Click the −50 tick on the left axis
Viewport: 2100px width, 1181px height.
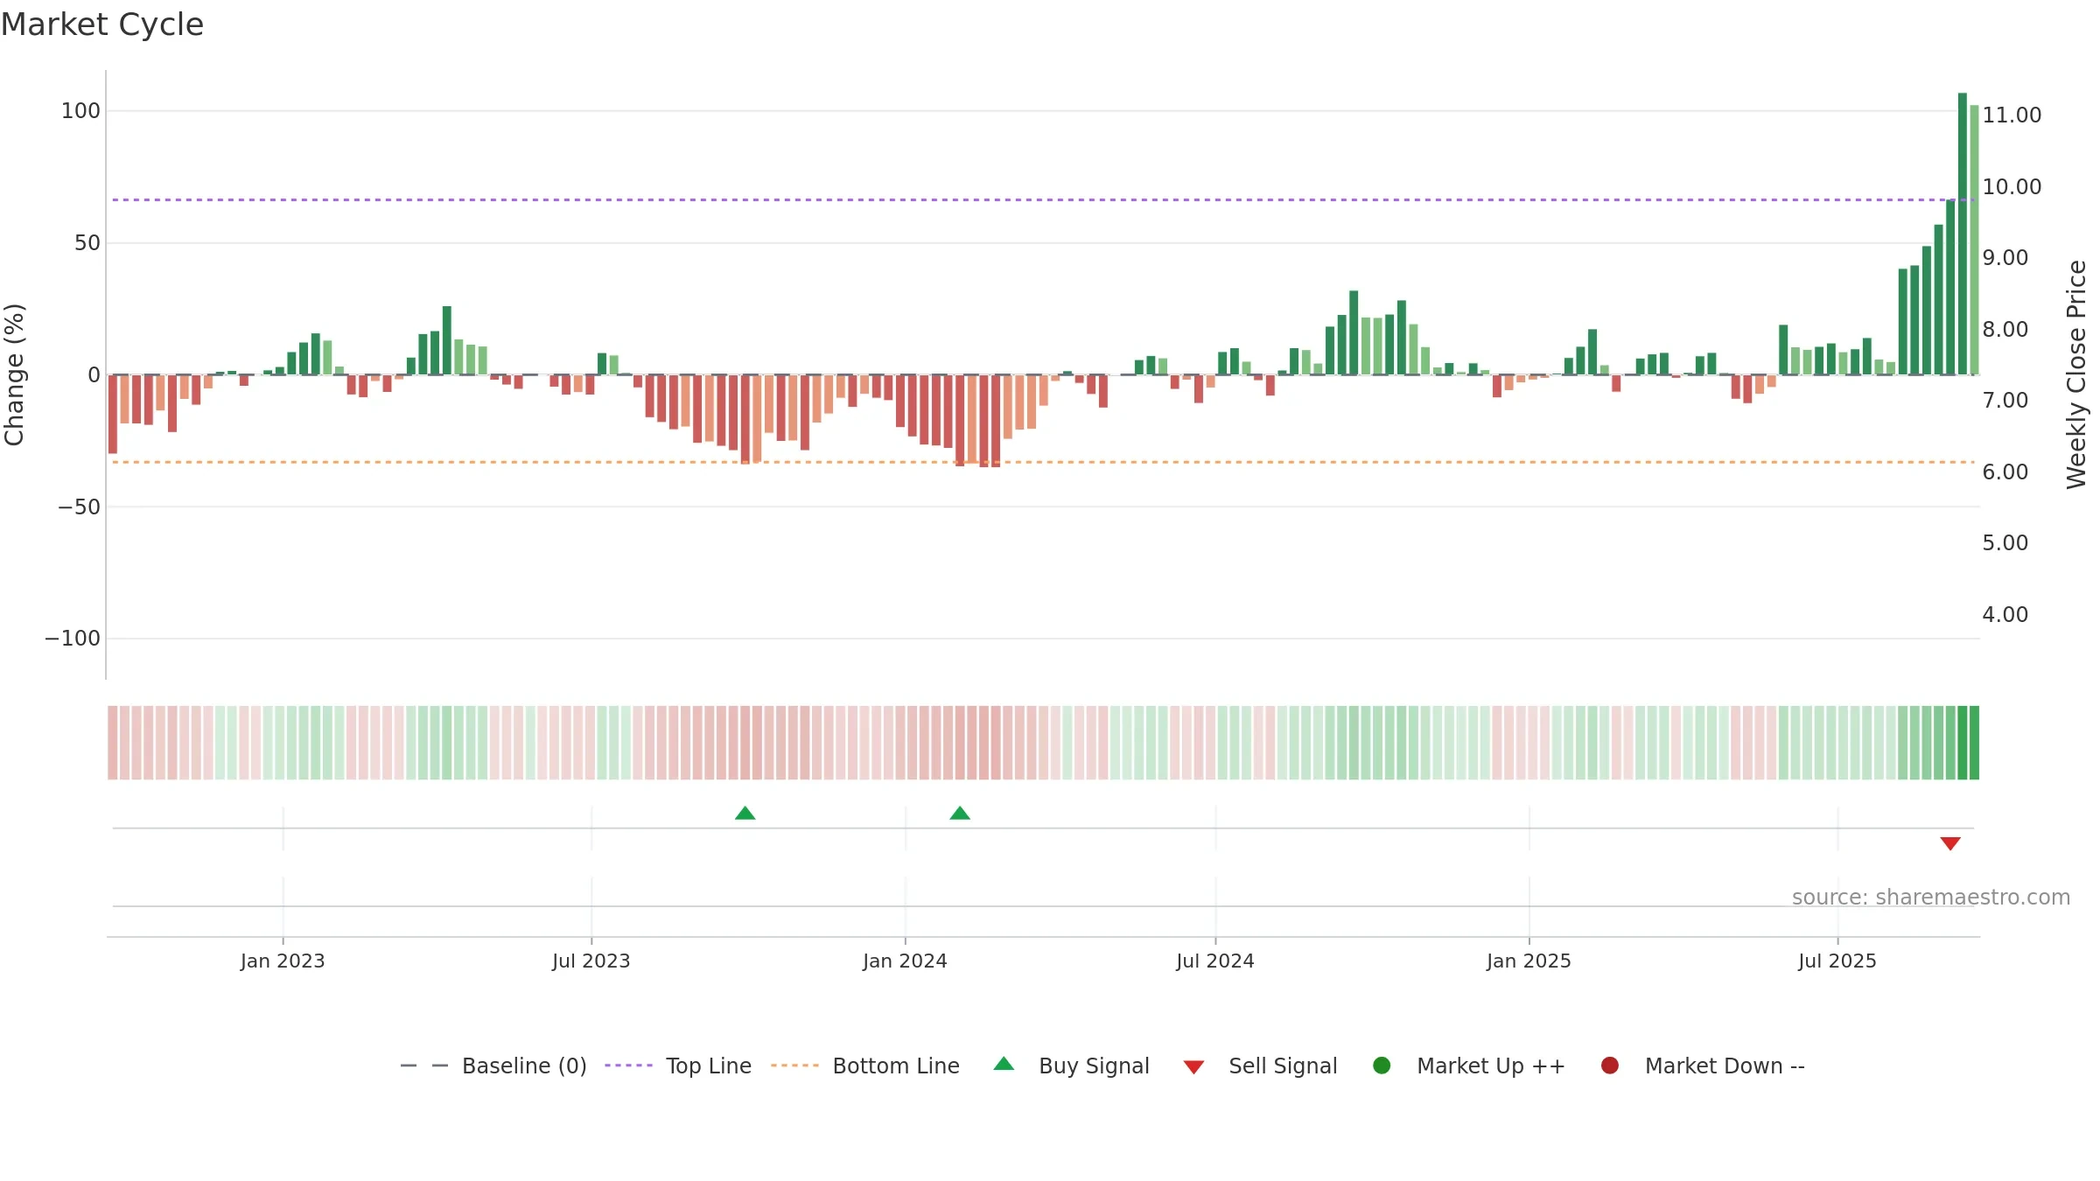80,507
